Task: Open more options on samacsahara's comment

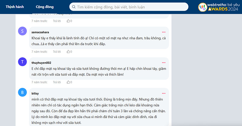Action: (164, 32)
